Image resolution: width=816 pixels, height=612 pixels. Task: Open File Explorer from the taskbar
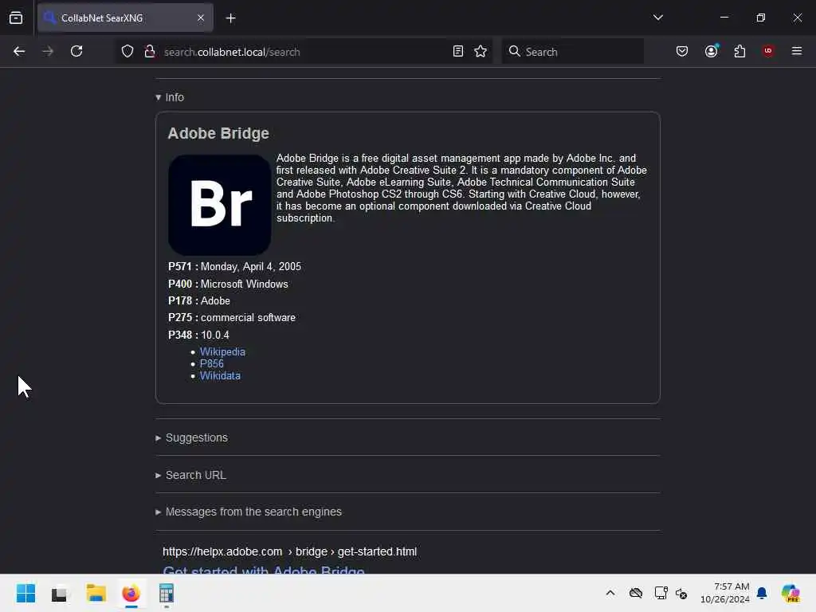pyautogui.click(x=96, y=593)
